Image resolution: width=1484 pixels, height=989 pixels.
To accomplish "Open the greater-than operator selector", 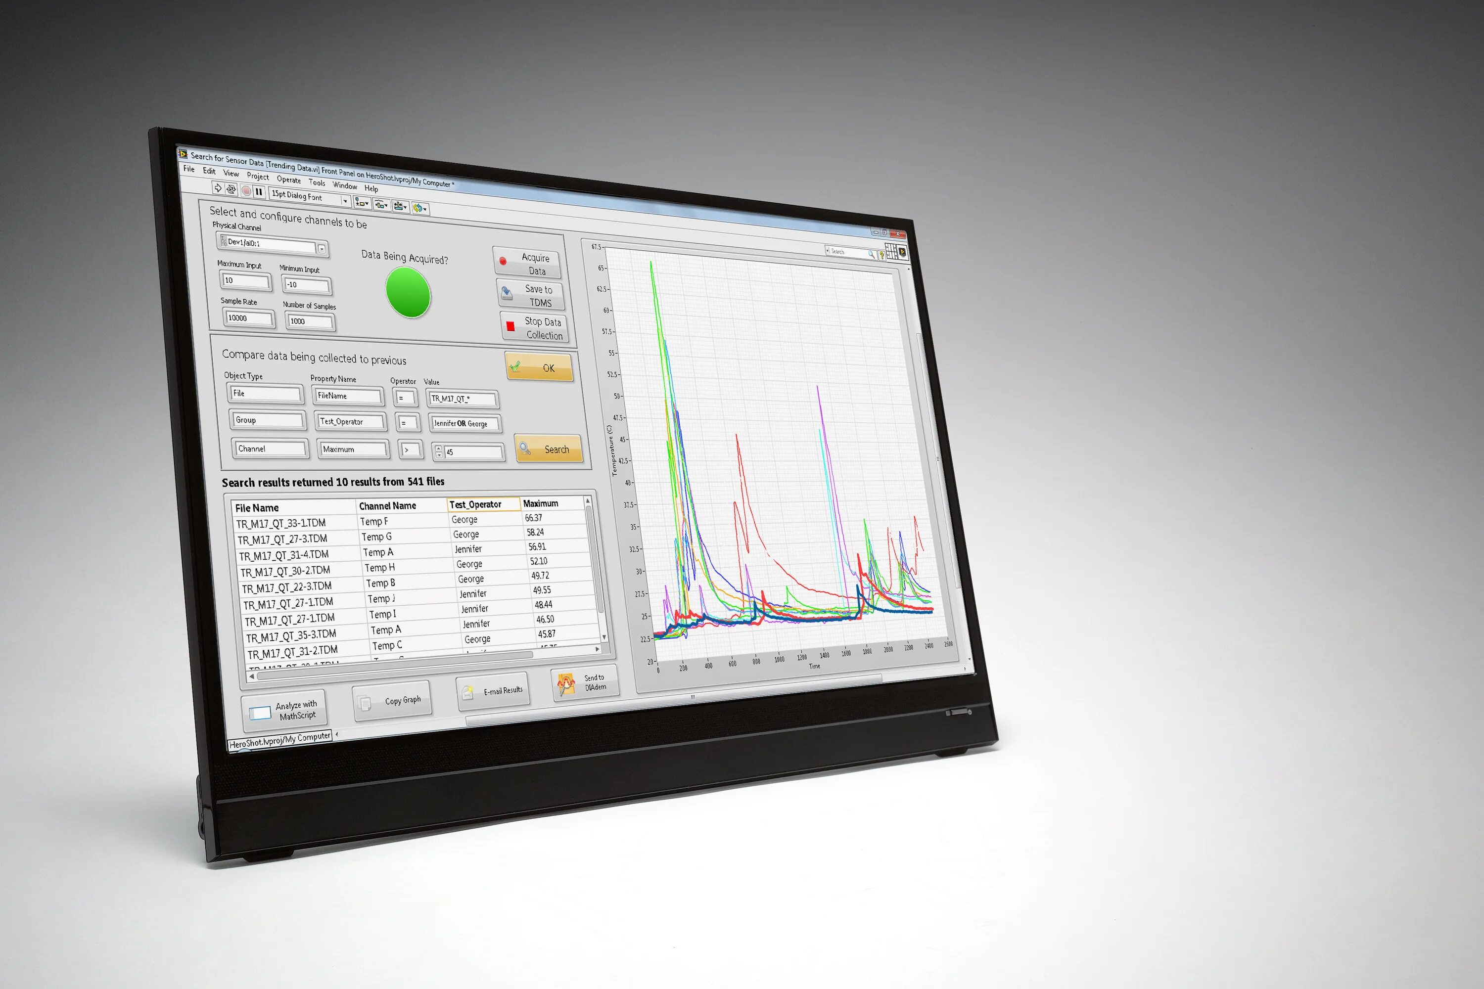I will (x=411, y=450).
